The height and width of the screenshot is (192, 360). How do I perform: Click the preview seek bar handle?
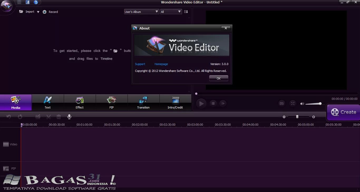point(196,93)
